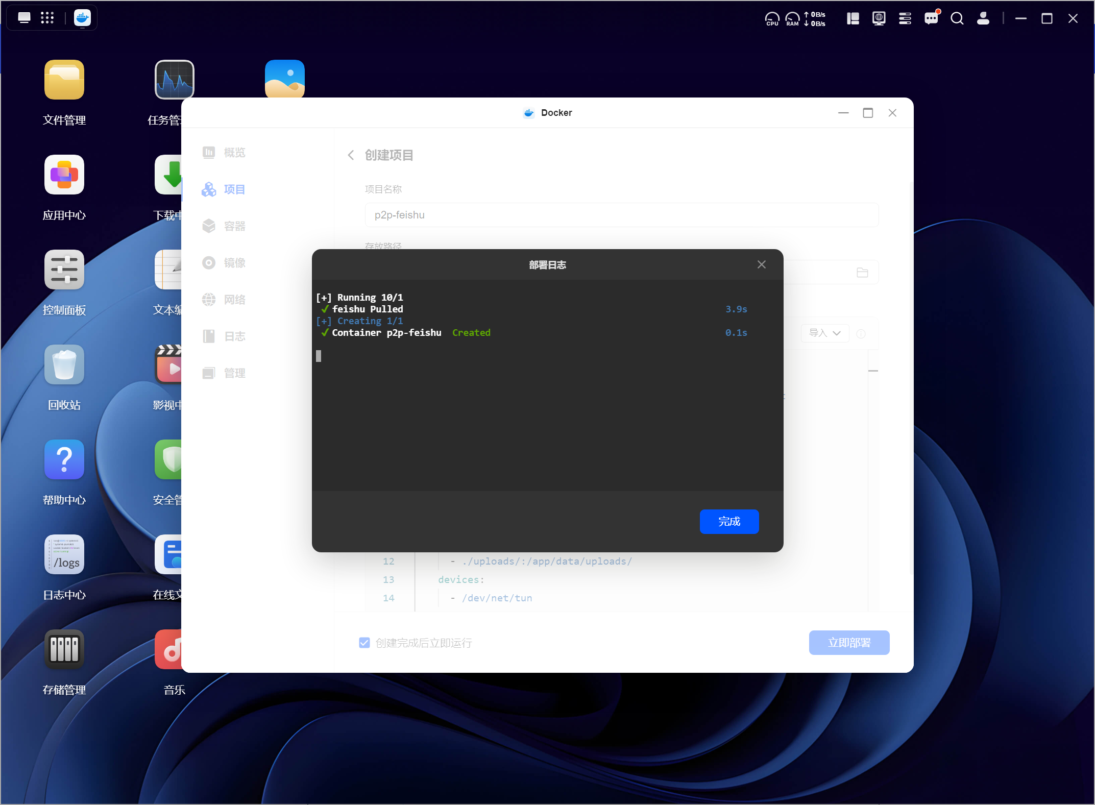Click the CPU monitor indicator
Screen dimensions: 1095x805
(x=772, y=19)
